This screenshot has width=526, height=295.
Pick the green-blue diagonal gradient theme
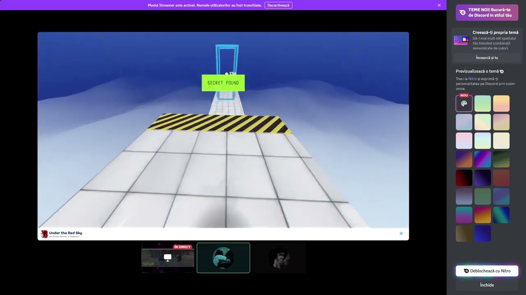coord(501,215)
